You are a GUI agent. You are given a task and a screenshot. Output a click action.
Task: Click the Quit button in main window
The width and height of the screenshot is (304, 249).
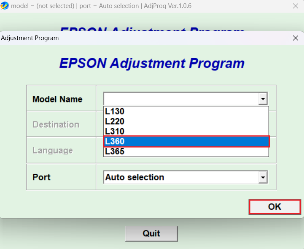pyautogui.click(x=151, y=233)
